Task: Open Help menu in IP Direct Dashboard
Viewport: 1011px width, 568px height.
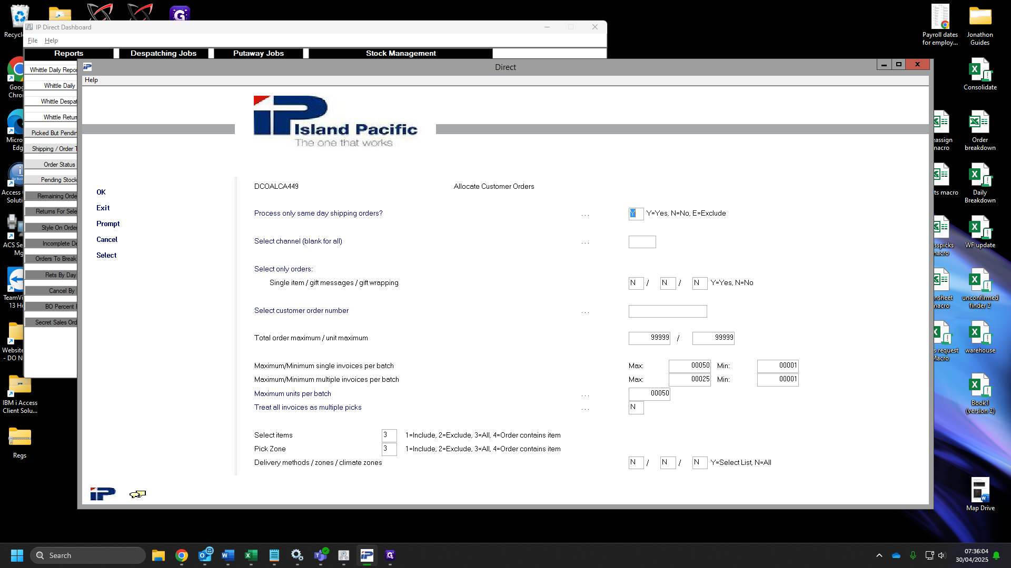Action: (51, 40)
